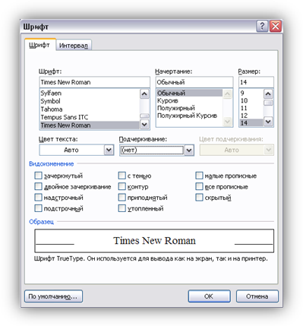Image resolution: width=303 pixels, height=326 pixels.
Task: Open the Подчеркивание underline dropdown
Action: [x=189, y=150]
